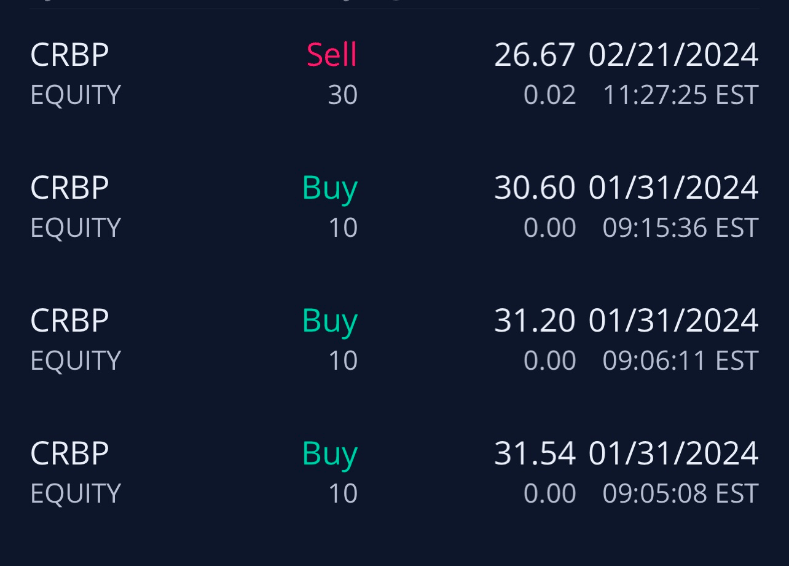
Task: Click the 11:27:25 EST timestamp
Action: coord(680,95)
